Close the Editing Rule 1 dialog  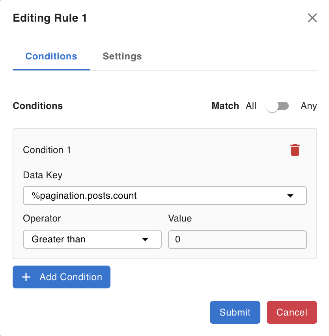[312, 18]
